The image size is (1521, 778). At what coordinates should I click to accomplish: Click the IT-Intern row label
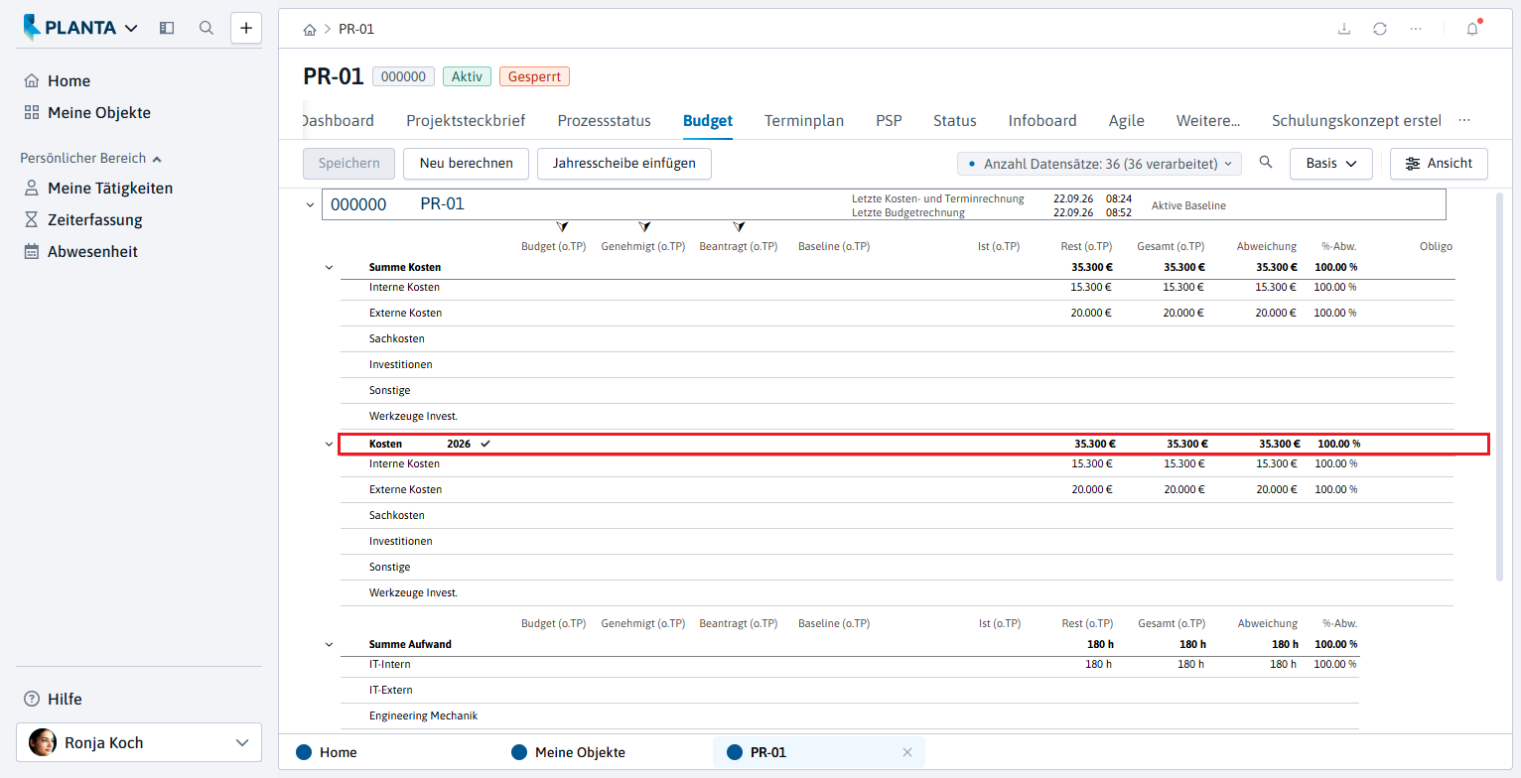[390, 665]
